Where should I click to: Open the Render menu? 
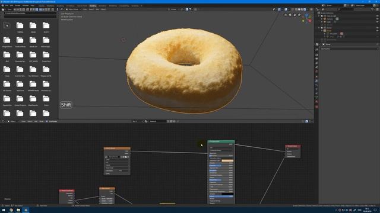(18, 5)
